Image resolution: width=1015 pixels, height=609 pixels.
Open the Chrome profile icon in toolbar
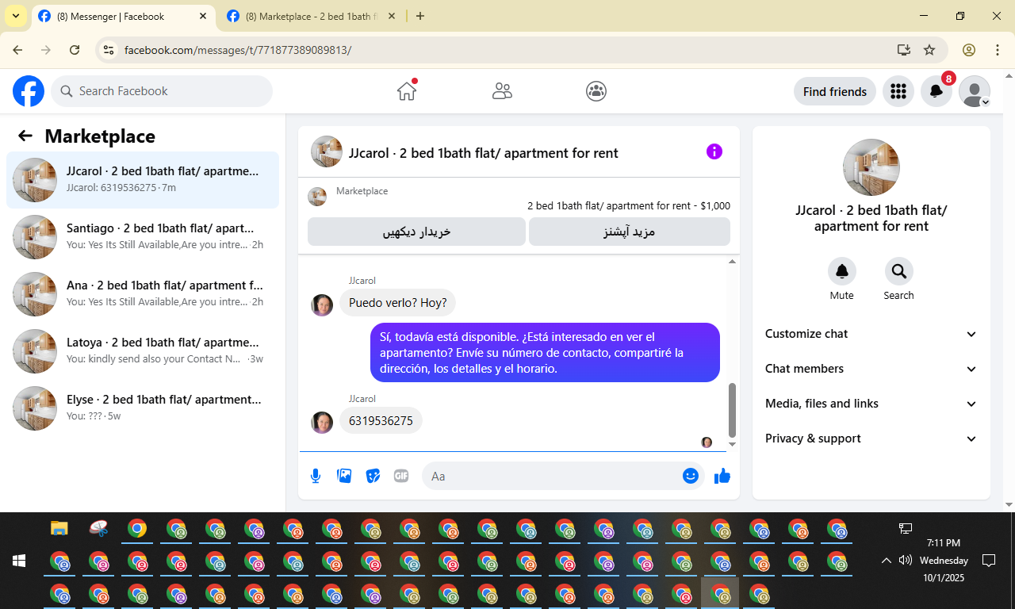969,50
